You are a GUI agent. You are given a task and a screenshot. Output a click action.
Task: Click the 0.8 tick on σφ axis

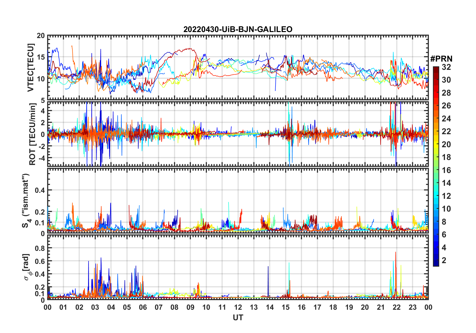coord(40,248)
